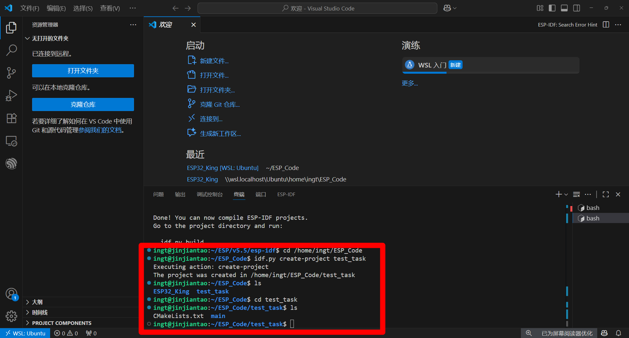629x338 pixels.
Task: Switch to ESP-IDF panel tab
Action: tap(286, 194)
